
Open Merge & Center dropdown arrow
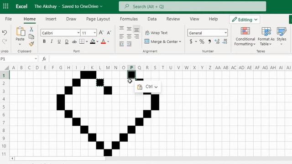tap(180, 41)
